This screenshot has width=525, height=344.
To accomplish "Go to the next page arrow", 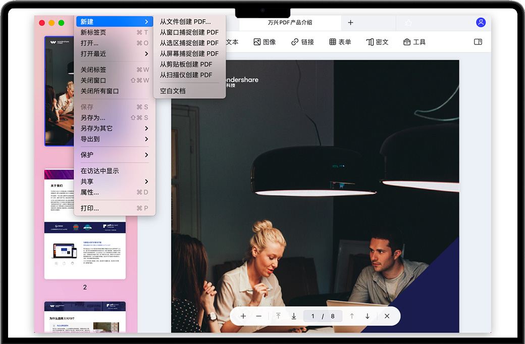I will pyautogui.click(x=367, y=316).
